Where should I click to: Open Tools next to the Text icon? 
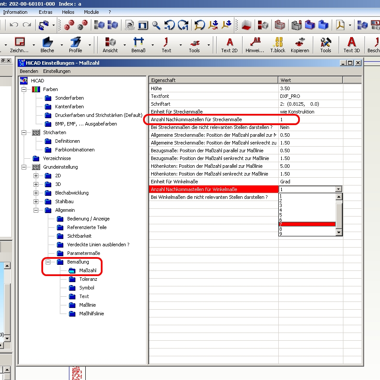194,45
